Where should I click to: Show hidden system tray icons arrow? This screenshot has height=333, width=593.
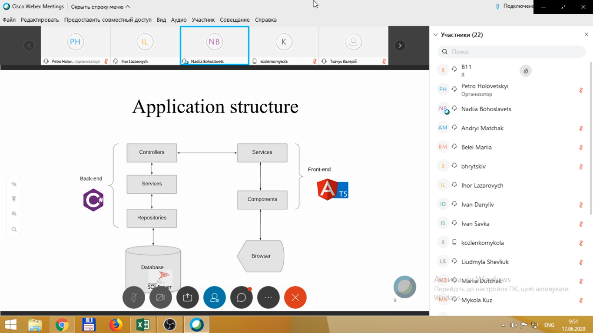(503, 325)
